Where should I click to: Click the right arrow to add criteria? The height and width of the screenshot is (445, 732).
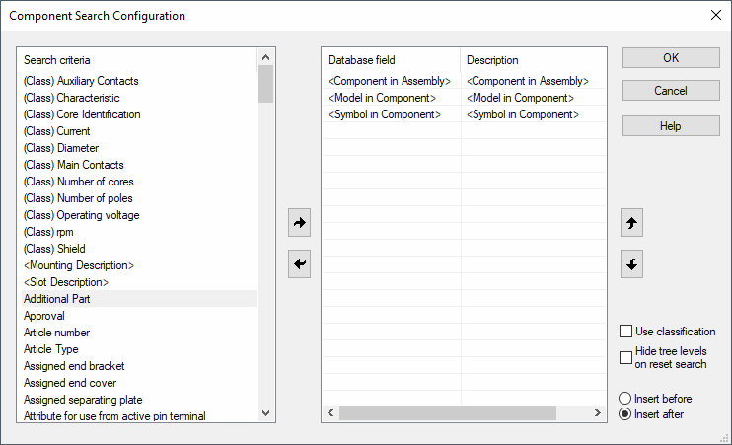pos(299,223)
